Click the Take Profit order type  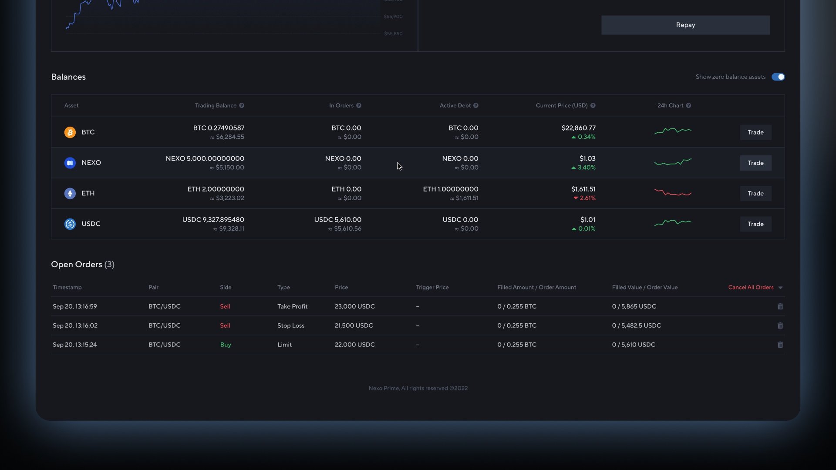pos(292,306)
